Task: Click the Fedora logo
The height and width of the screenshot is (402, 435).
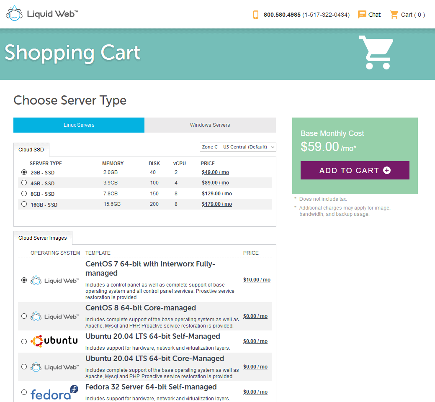Action: coord(54,392)
